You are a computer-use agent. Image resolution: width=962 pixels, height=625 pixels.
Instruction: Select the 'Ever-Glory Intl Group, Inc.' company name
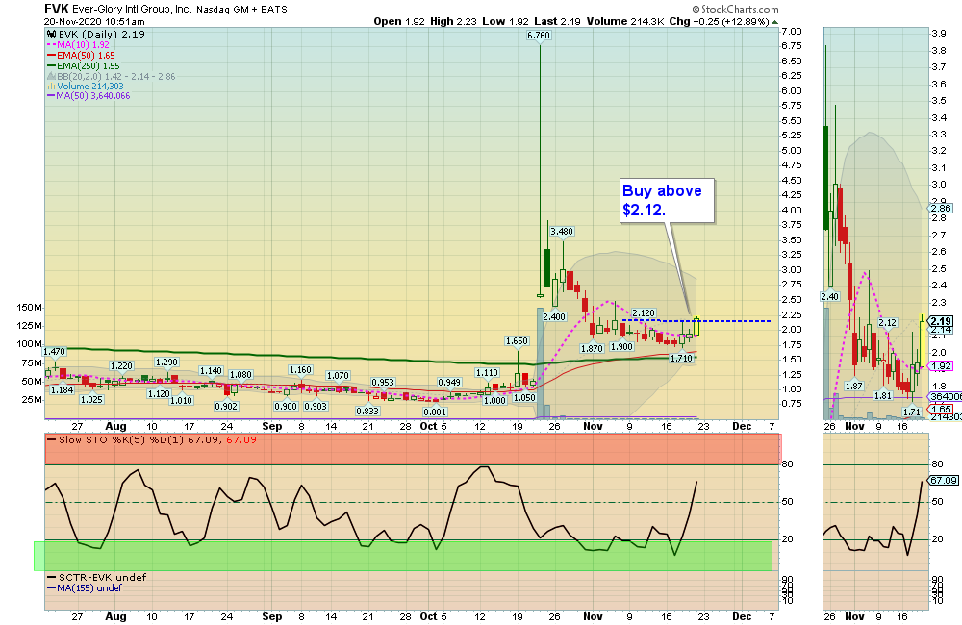(x=133, y=10)
